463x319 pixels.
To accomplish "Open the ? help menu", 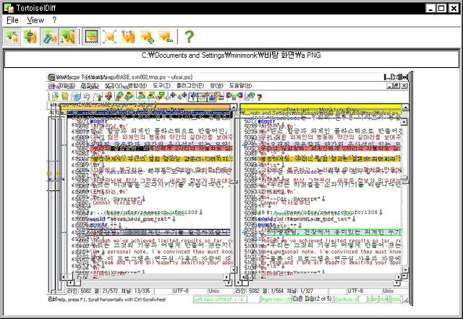I will [54, 20].
